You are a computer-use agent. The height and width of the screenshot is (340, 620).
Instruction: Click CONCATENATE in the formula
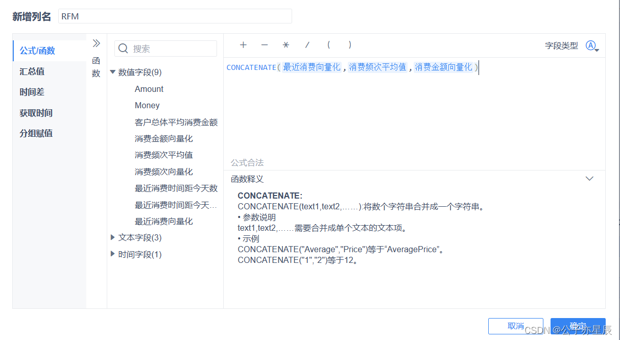[x=251, y=67]
